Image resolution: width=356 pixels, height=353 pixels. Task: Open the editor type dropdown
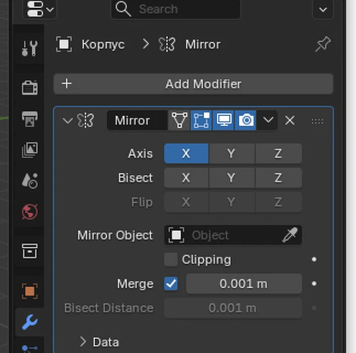[40, 9]
